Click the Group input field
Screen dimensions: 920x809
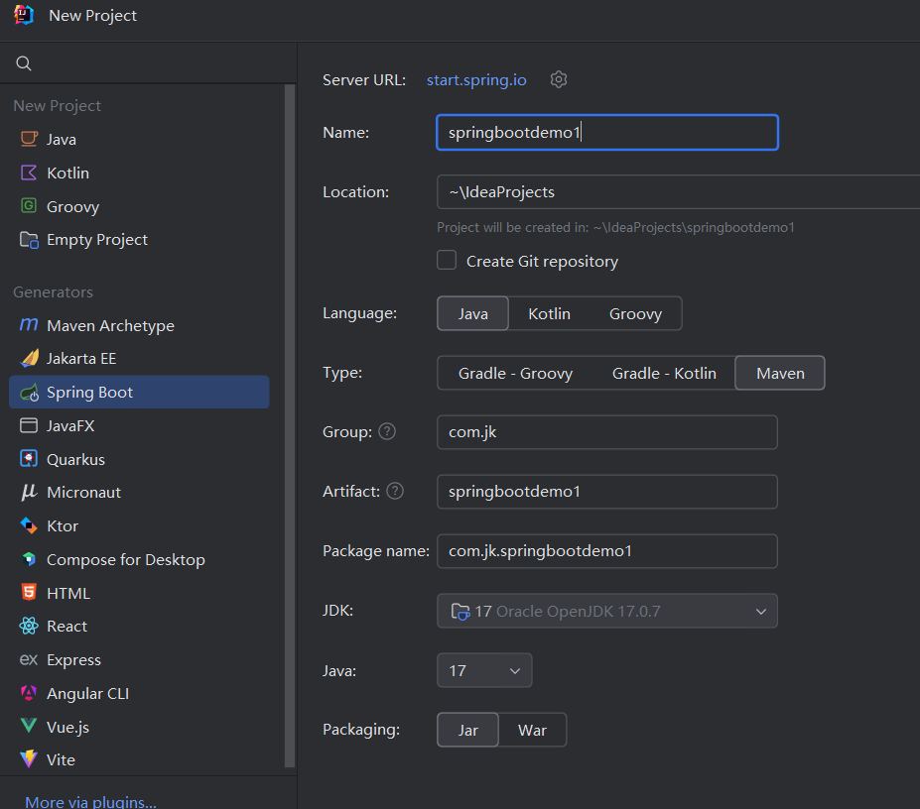point(607,432)
